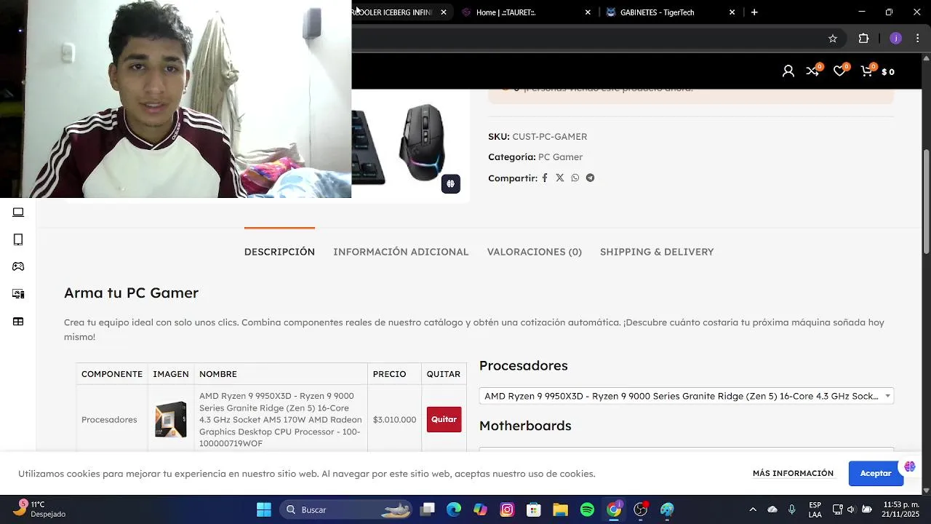931x524 pixels.
Task: Switch to Home TAURET browser tab
Action: [525, 12]
